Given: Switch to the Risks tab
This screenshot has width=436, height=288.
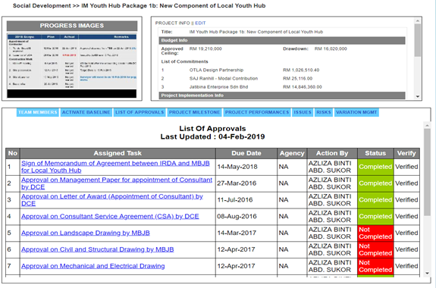Looking at the screenshot, I should pos(324,112).
